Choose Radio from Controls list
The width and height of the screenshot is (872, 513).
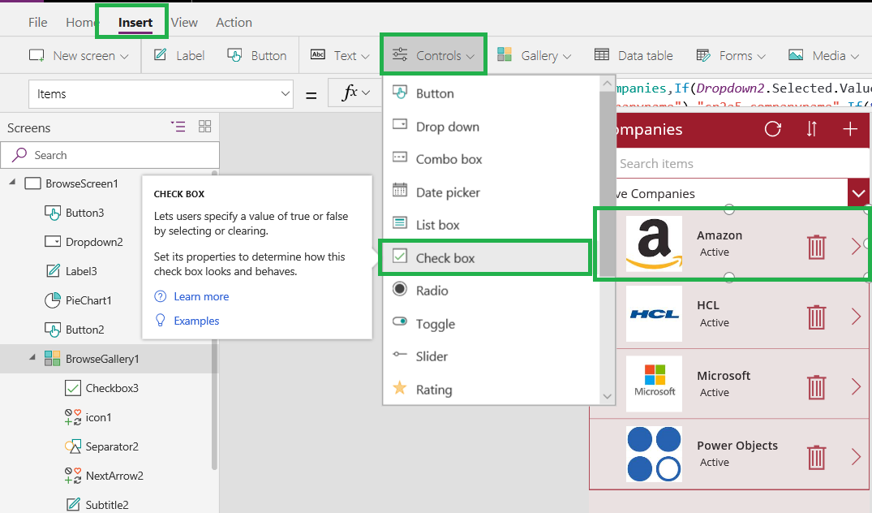pos(432,291)
